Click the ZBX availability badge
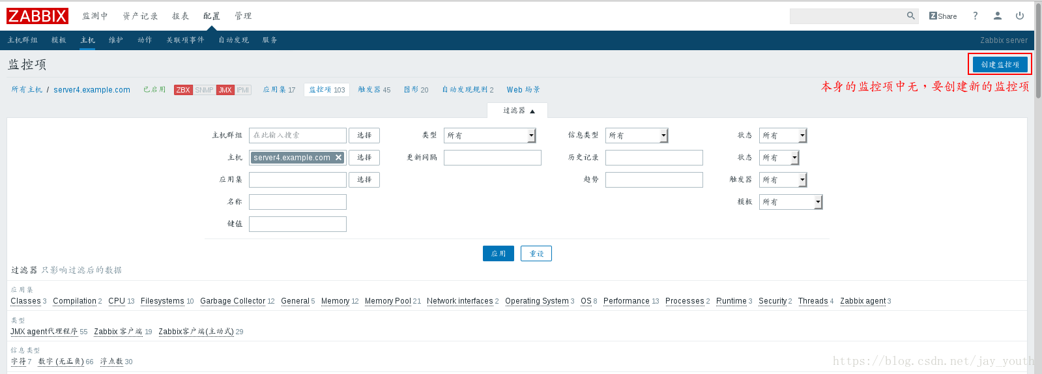Viewport: 1042px width, 374px height. [x=183, y=90]
